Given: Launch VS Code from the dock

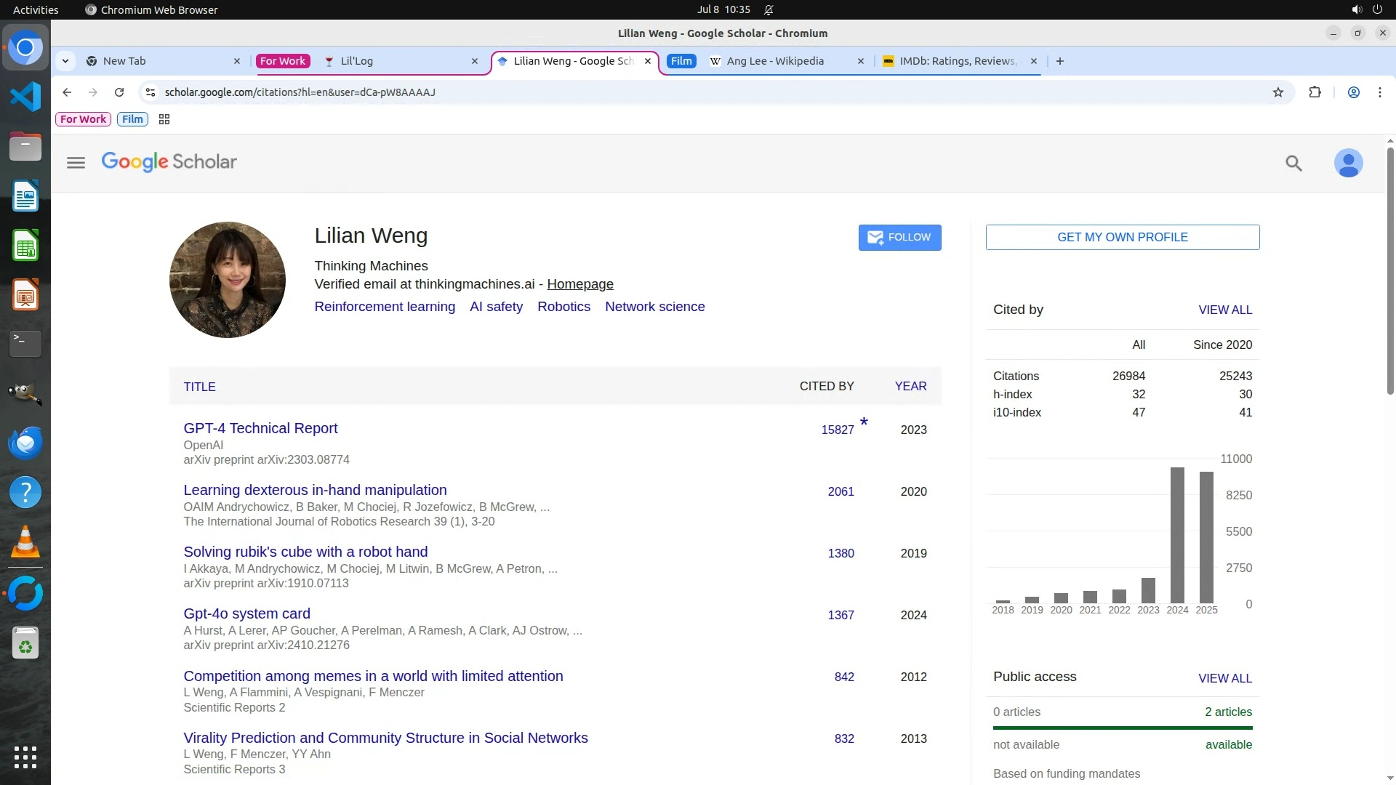Looking at the screenshot, I should click(25, 97).
